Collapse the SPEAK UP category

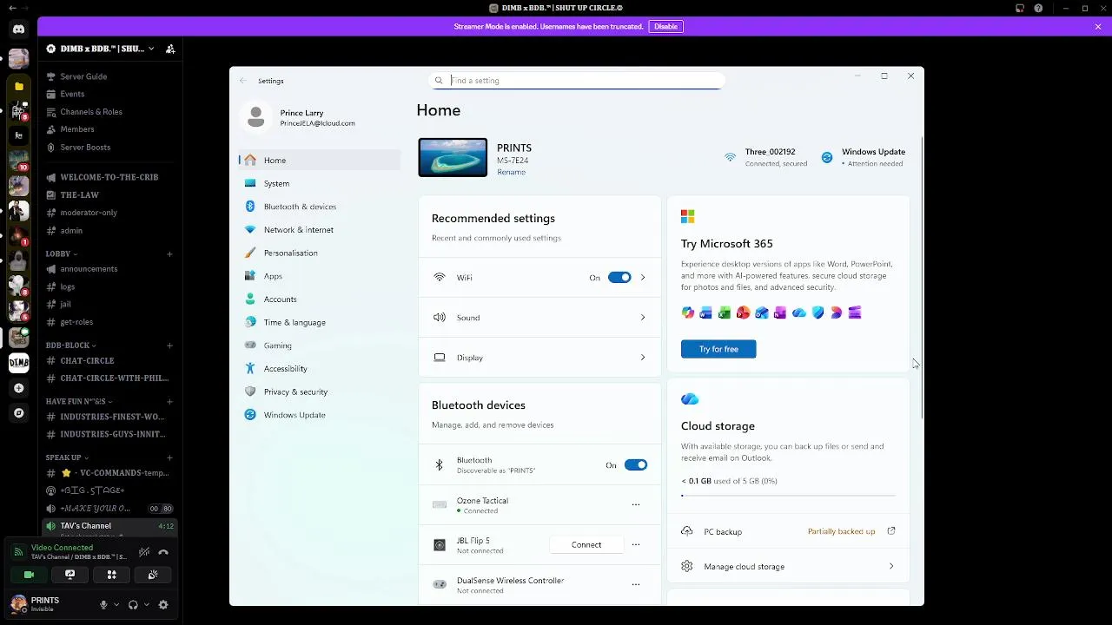[x=67, y=457]
